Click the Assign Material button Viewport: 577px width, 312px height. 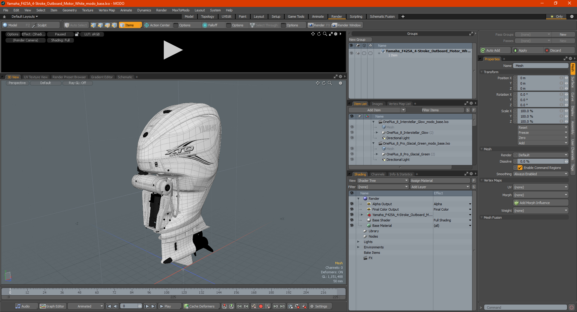coord(440,181)
